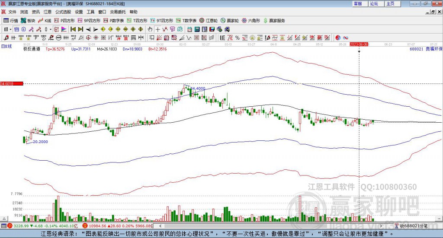Click the 34.6018 price axis label
This screenshot has width=443, height=238.
tap(11, 84)
